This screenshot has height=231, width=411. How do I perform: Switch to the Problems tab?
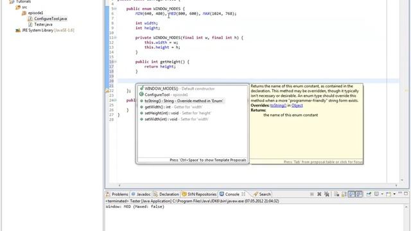(117, 194)
